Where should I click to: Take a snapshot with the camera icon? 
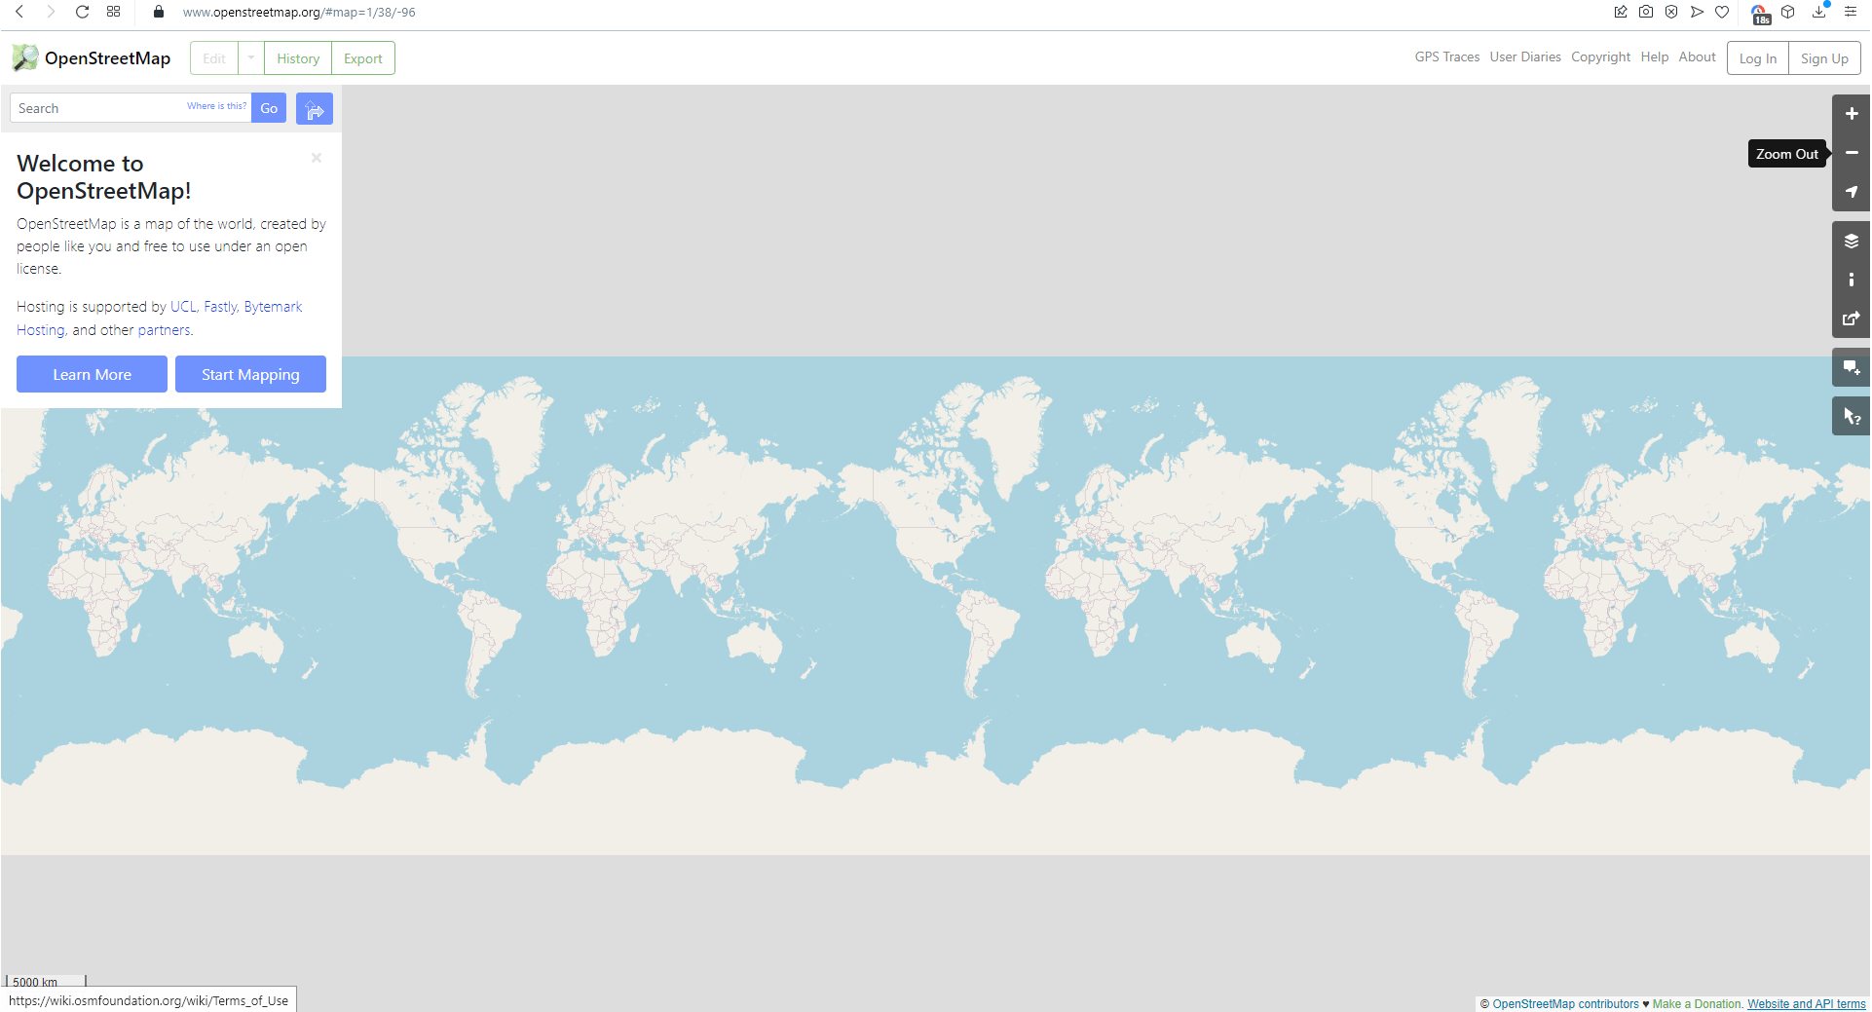(1646, 12)
